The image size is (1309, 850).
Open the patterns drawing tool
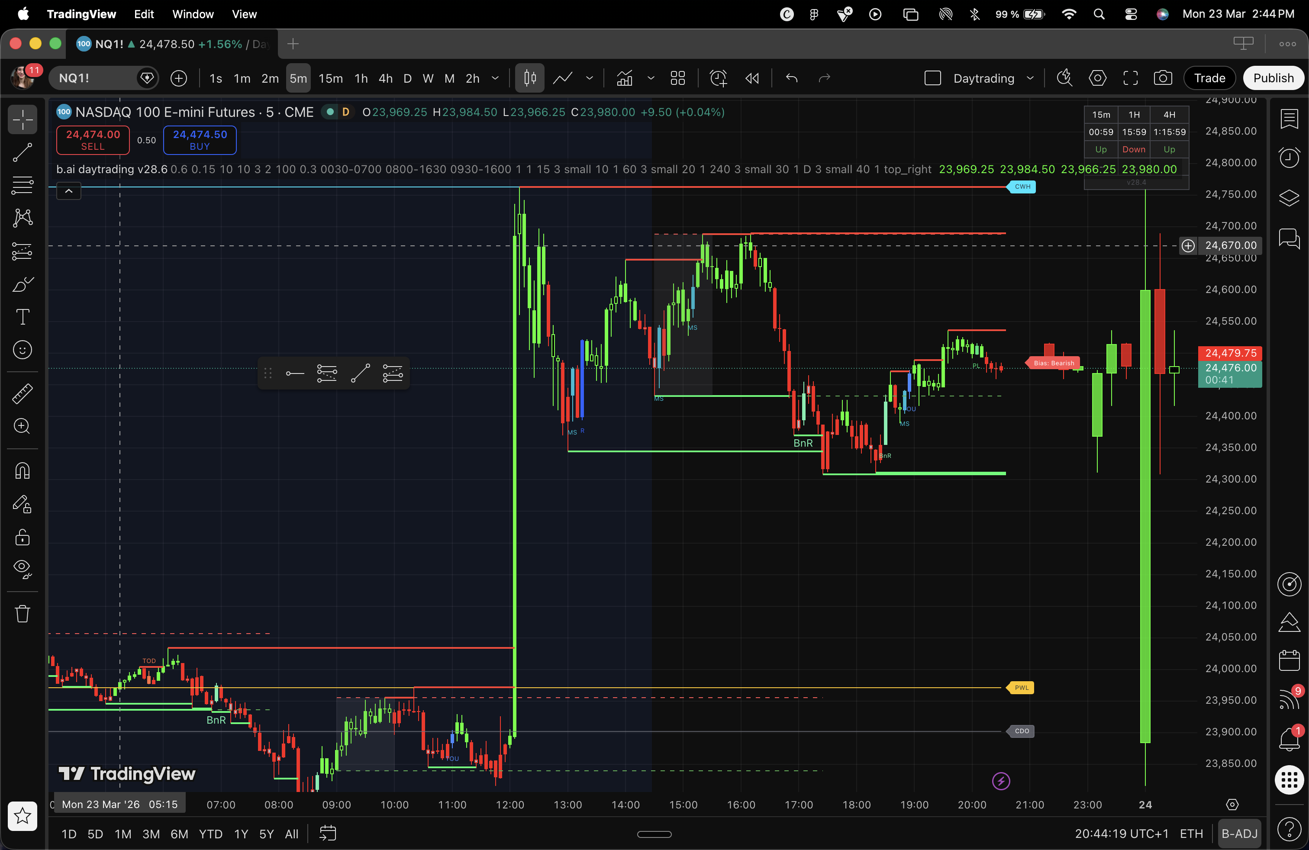23,218
